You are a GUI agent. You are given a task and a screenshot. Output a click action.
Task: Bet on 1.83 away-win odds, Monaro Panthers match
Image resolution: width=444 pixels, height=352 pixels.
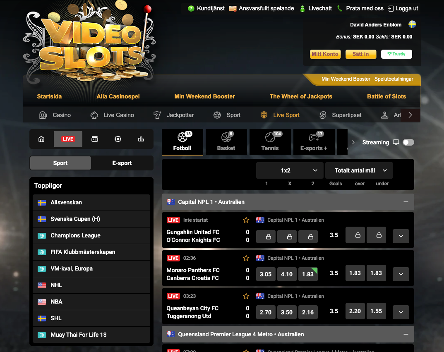(x=308, y=274)
